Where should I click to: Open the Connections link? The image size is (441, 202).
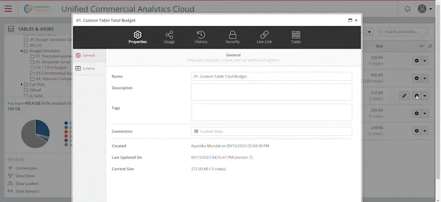[x=26, y=168]
